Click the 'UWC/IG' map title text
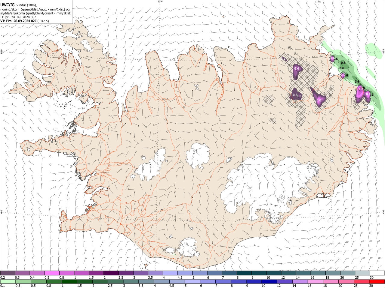Viewport: 385px width, 288px height. [x=8, y=5]
